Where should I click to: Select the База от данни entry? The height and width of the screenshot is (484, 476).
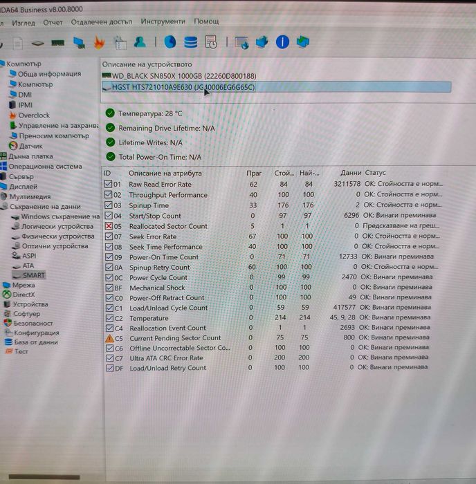pos(31,342)
